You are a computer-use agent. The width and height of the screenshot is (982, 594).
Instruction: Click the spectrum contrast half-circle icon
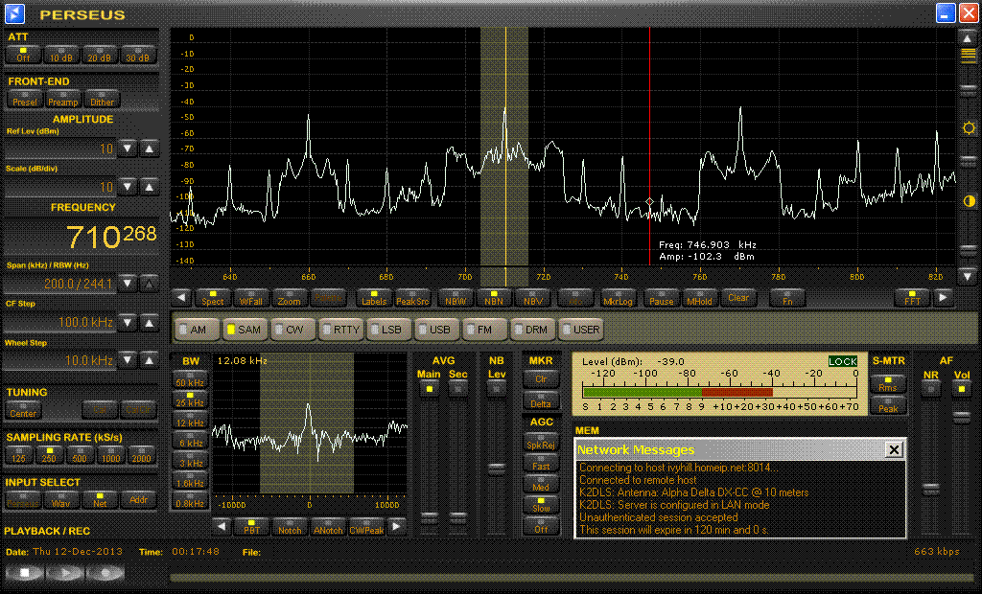(x=969, y=201)
